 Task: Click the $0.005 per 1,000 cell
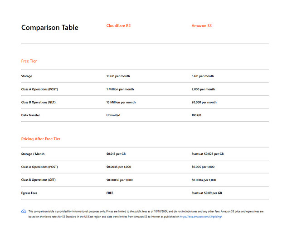pos(203,167)
